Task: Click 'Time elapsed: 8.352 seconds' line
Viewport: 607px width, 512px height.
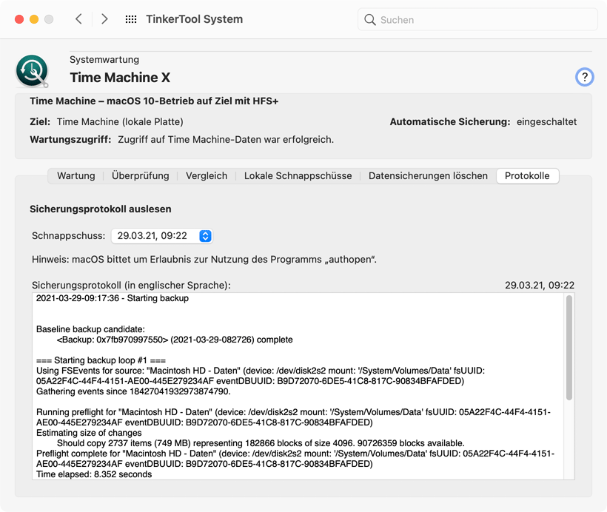Action: (x=94, y=474)
